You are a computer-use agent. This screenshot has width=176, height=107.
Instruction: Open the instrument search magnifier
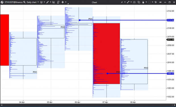coord(24,2)
